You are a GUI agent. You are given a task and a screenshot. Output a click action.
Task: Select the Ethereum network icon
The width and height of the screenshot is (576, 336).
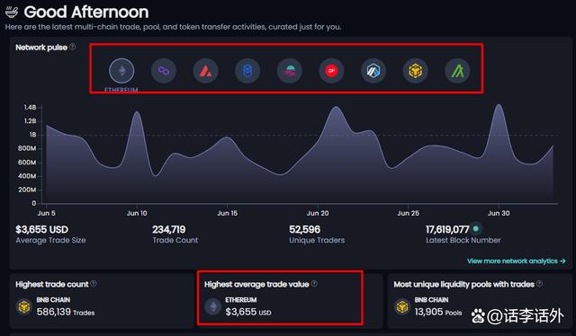point(121,70)
